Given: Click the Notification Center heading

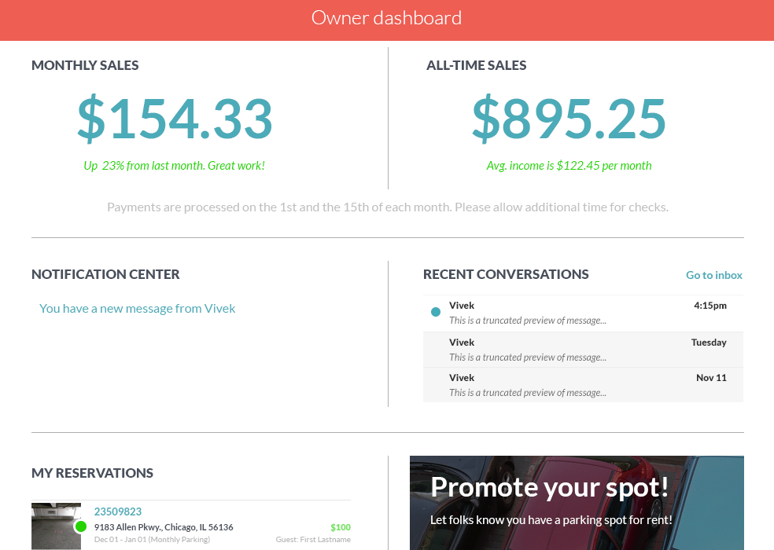Looking at the screenshot, I should (105, 273).
